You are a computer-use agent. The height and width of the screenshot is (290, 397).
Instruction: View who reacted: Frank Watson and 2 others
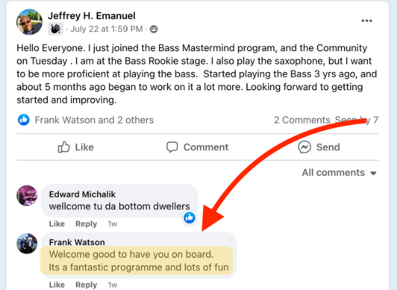pos(94,120)
